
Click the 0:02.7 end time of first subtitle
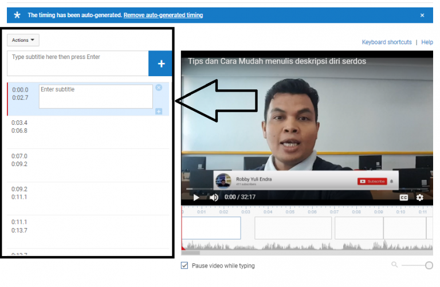tap(20, 97)
